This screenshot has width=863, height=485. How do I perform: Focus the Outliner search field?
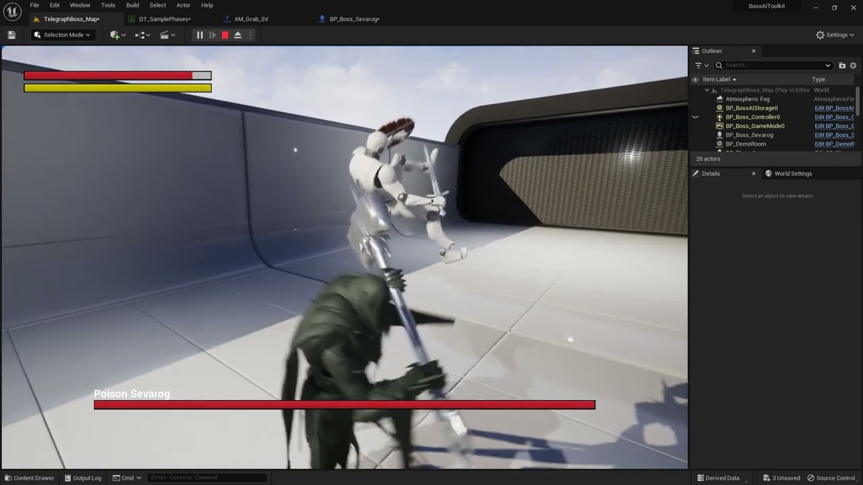pyautogui.click(x=773, y=65)
